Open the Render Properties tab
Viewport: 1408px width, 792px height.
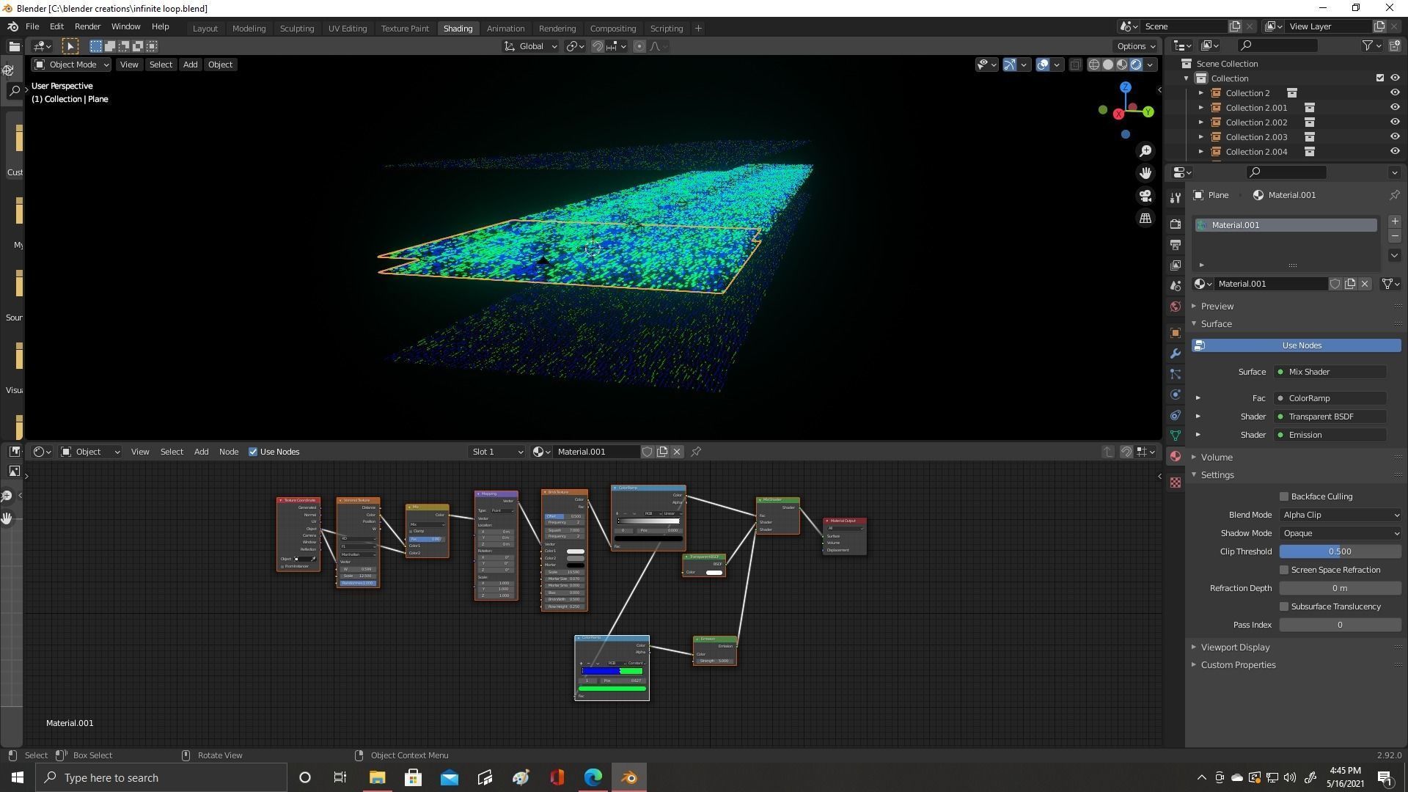pyautogui.click(x=1176, y=224)
